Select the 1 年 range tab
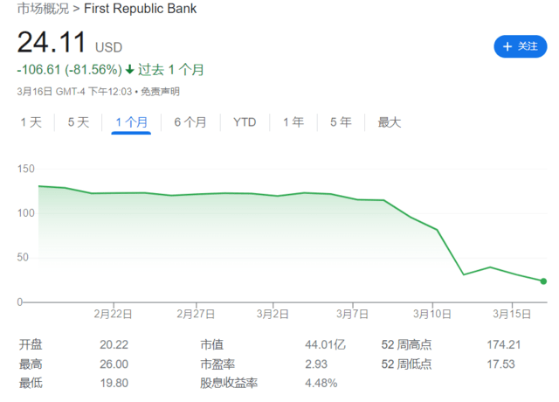Image resolution: width=559 pixels, height=402 pixels. click(293, 122)
